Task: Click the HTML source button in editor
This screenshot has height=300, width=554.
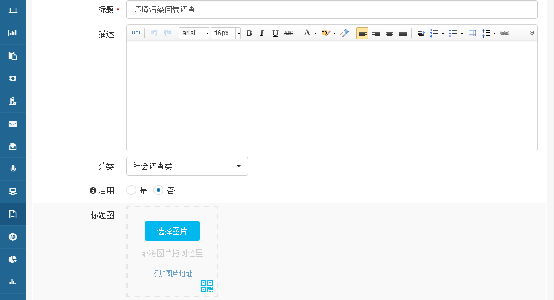Action: [136, 33]
